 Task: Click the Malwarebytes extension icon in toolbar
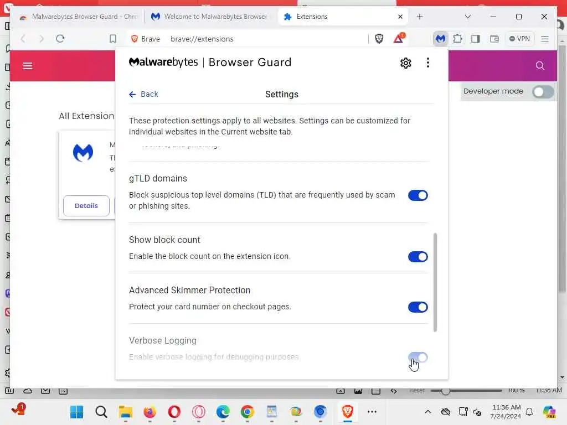pyautogui.click(x=440, y=39)
